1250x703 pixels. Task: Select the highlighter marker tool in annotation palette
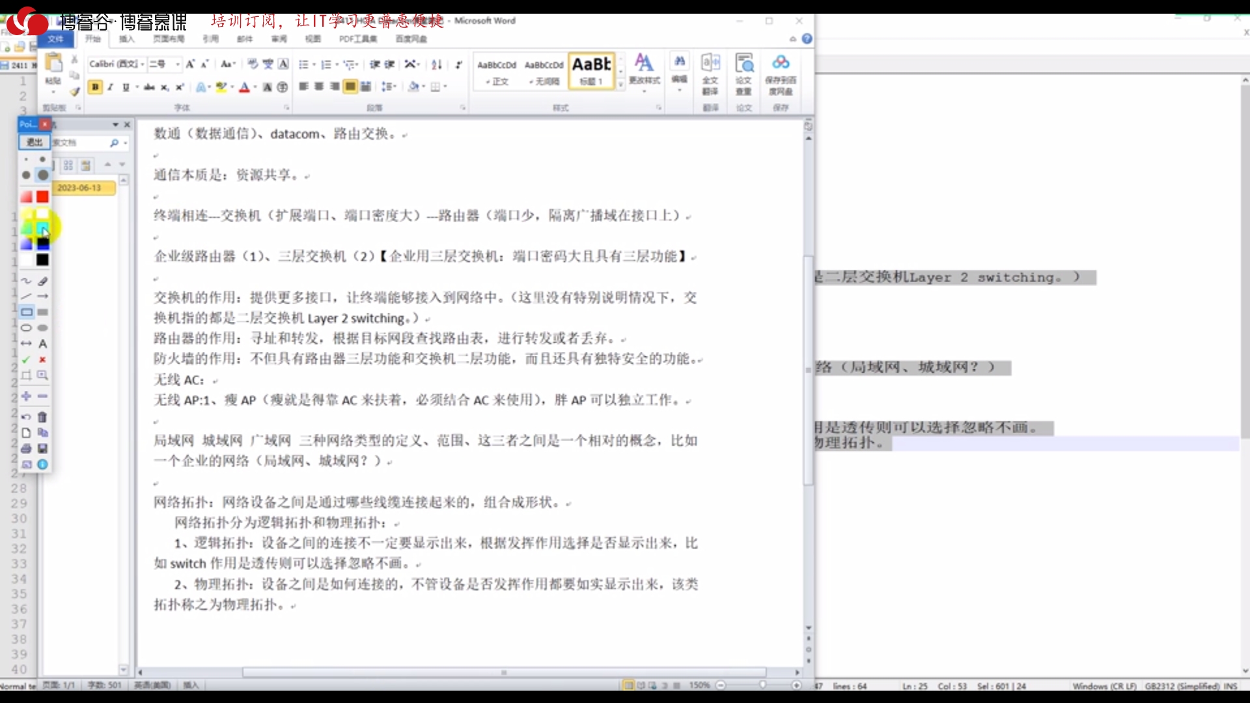point(42,281)
